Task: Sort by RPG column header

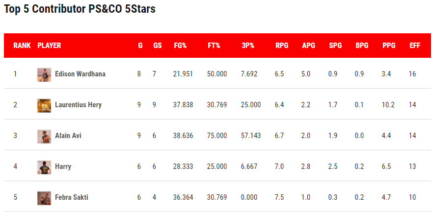Action: (282, 46)
